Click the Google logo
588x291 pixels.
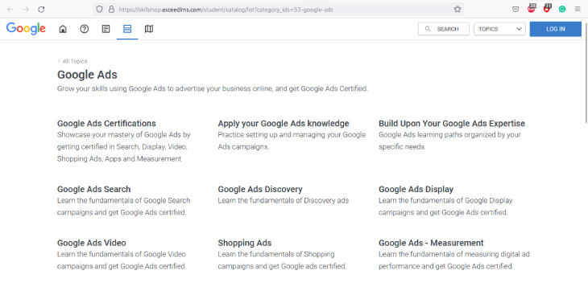click(26, 29)
